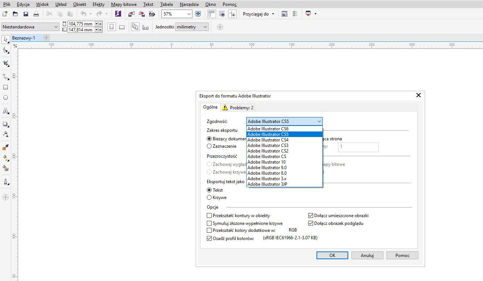This screenshot has height=281, width=483.
Task: Click the Publish to PDF icon
Action: [152, 14]
